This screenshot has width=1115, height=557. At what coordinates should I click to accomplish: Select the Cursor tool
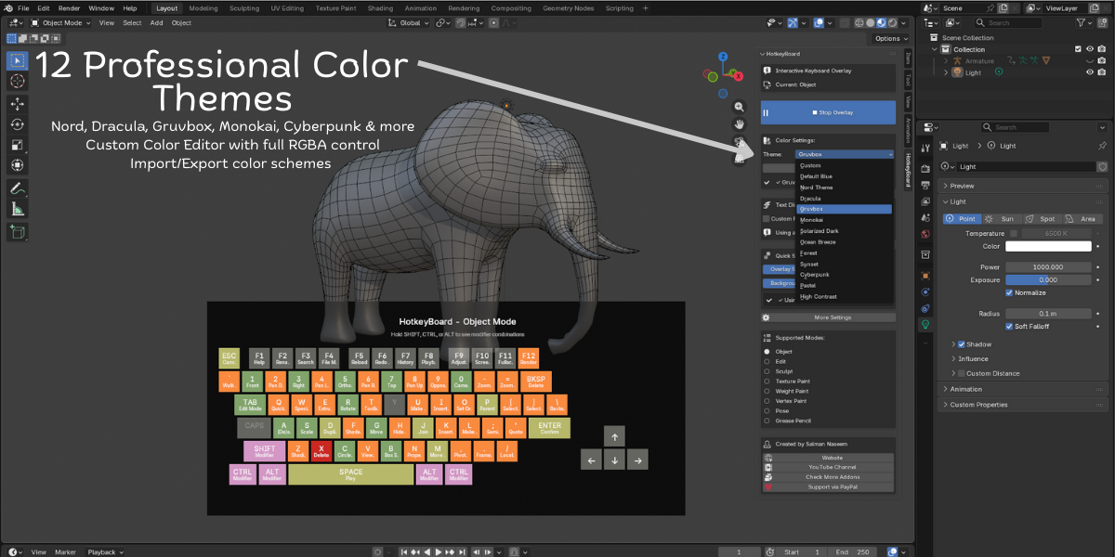17,82
